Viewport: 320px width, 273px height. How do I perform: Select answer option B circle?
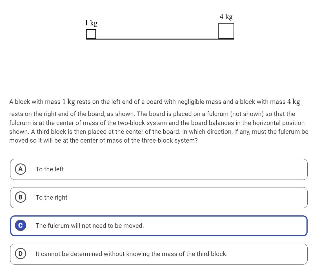(20, 197)
